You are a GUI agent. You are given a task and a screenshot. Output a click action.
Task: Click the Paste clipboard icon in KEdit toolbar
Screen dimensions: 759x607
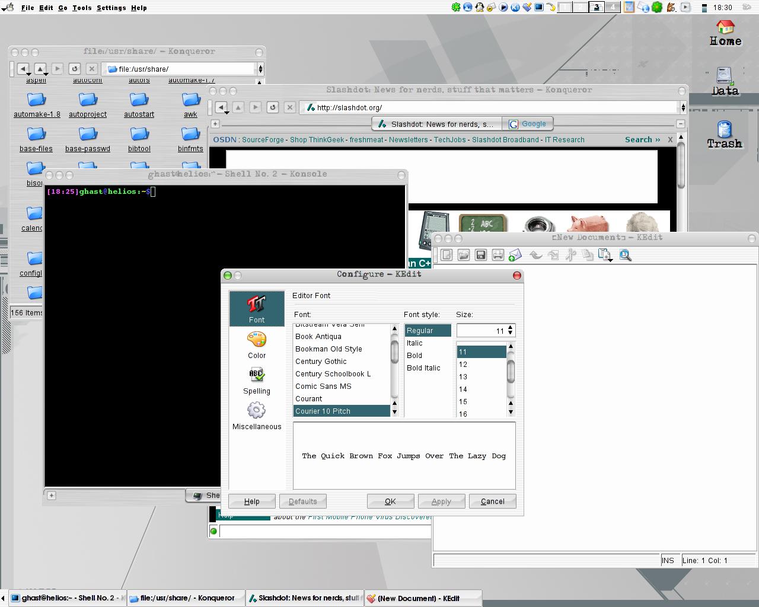click(x=605, y=255)
